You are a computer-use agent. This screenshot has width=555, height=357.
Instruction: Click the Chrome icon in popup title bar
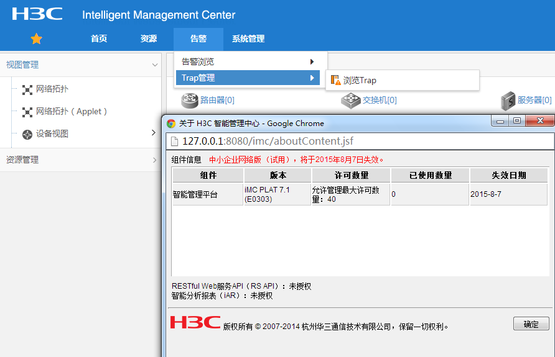tap(171, 123)
